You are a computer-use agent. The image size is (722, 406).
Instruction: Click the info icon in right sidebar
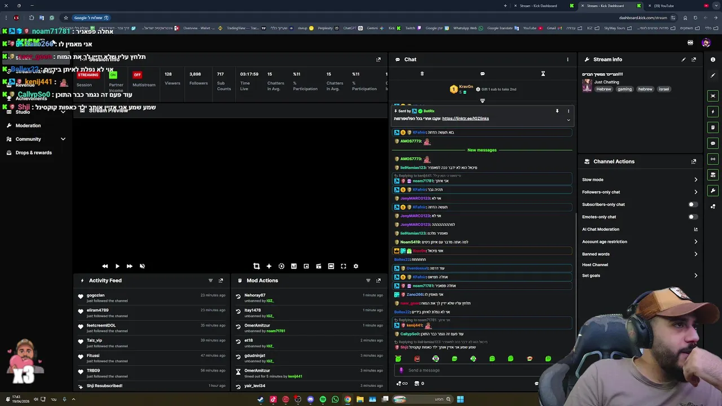(713, 59)
